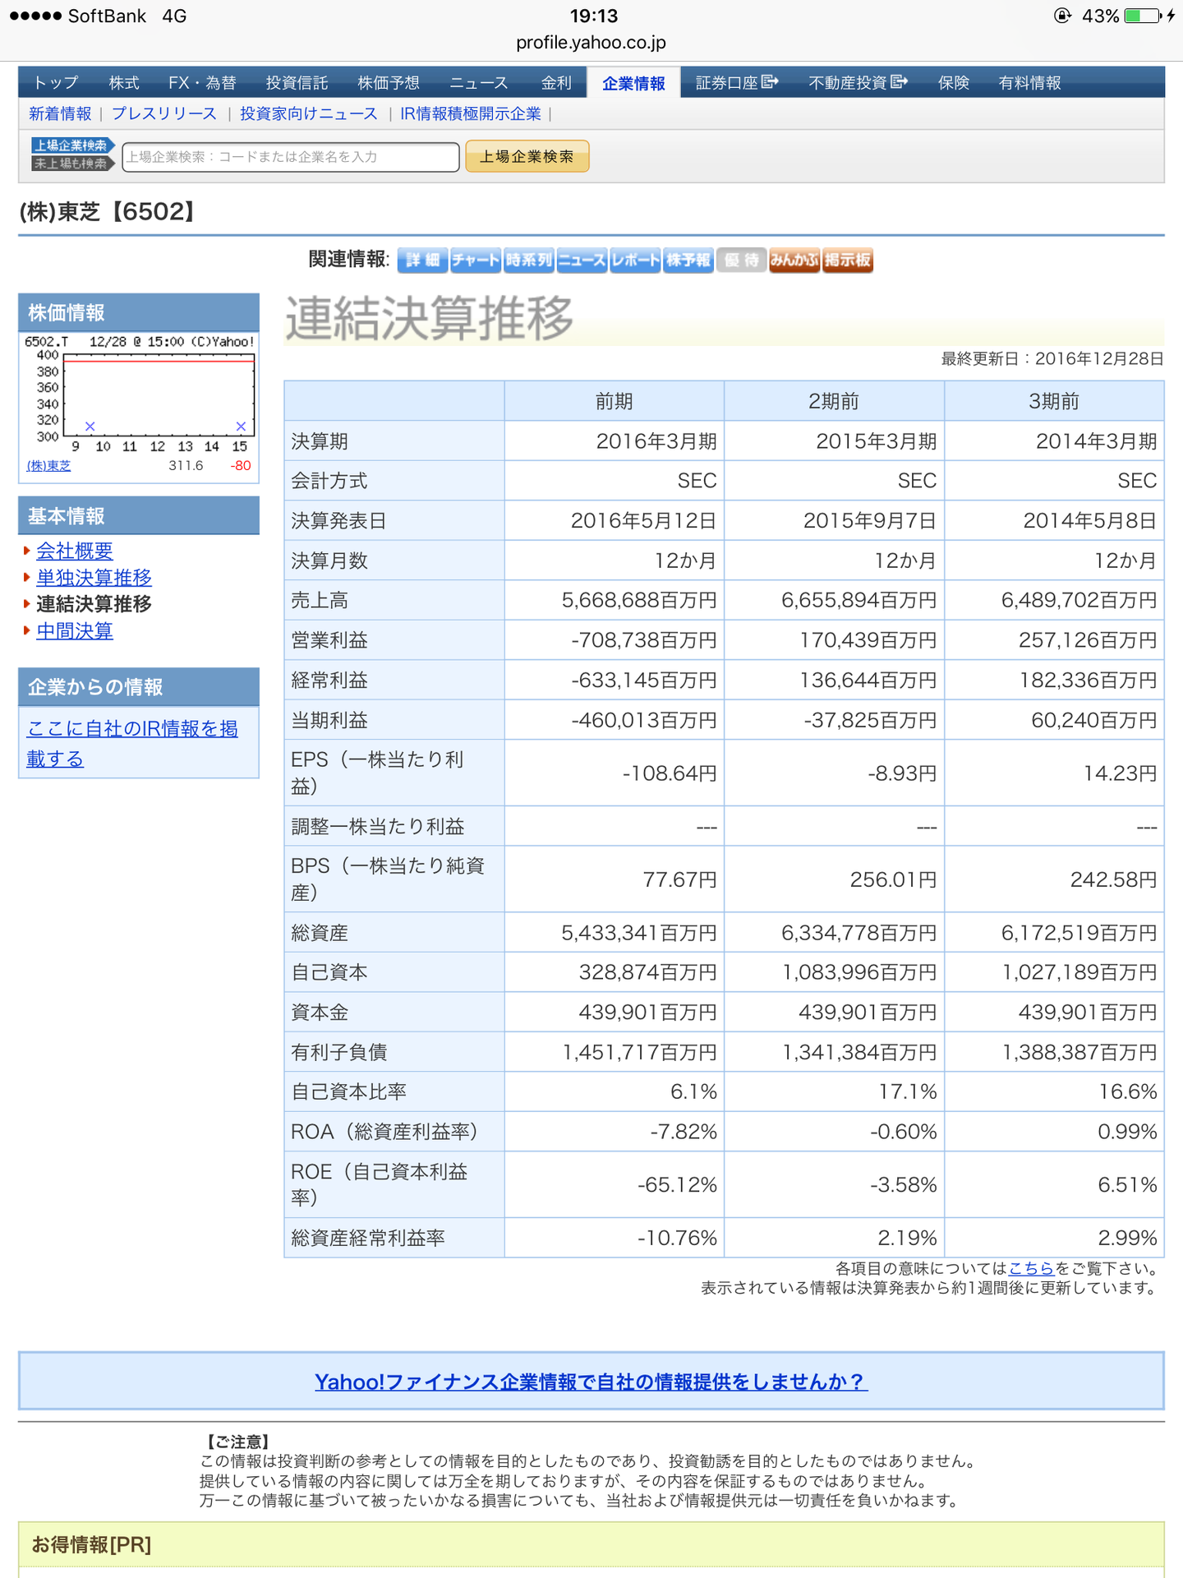Open the Yahoo!ファイナンス企業情報 provision link
This screenshot has width=1183, height=1578.
[x=591, y=1382]
